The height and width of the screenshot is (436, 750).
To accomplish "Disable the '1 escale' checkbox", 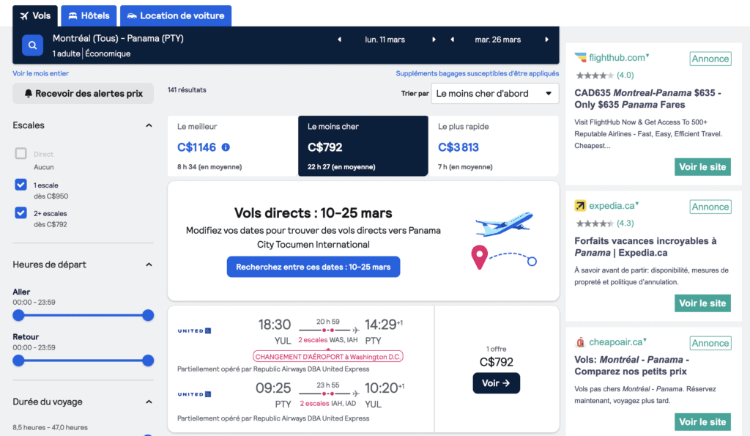I will [20, 184].
